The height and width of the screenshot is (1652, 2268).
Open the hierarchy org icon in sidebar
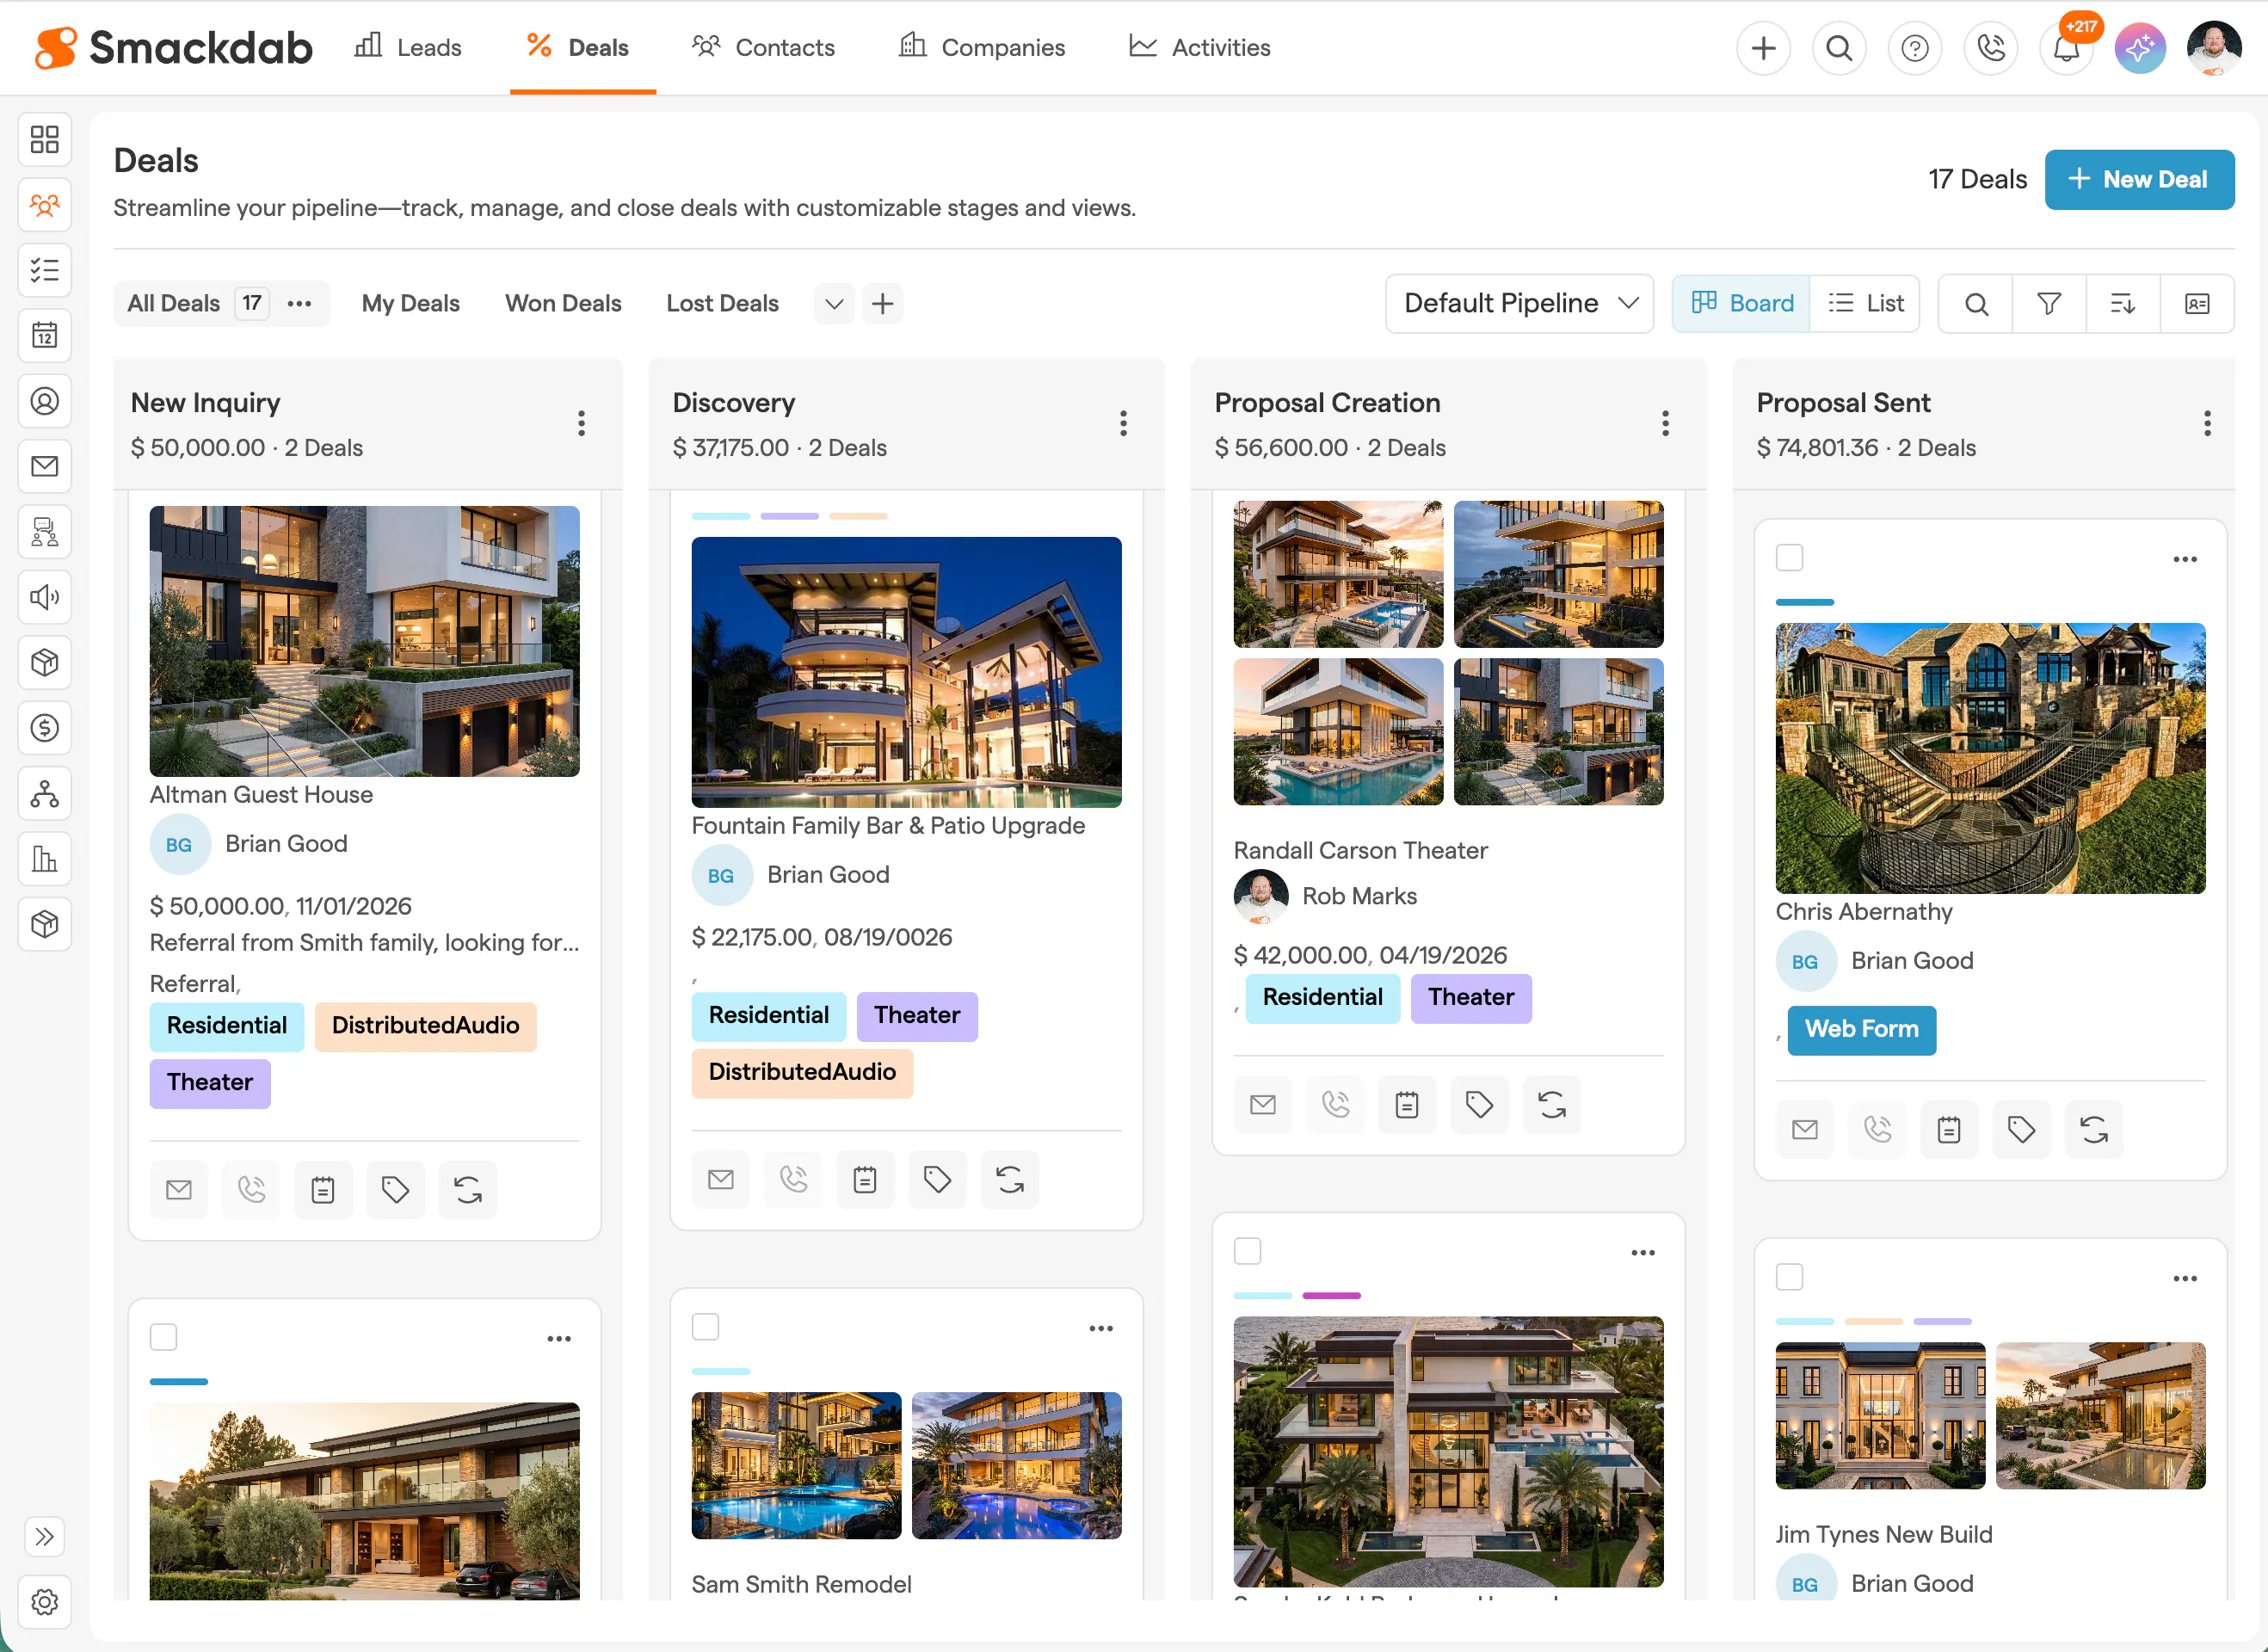click(x=45, y=794)
